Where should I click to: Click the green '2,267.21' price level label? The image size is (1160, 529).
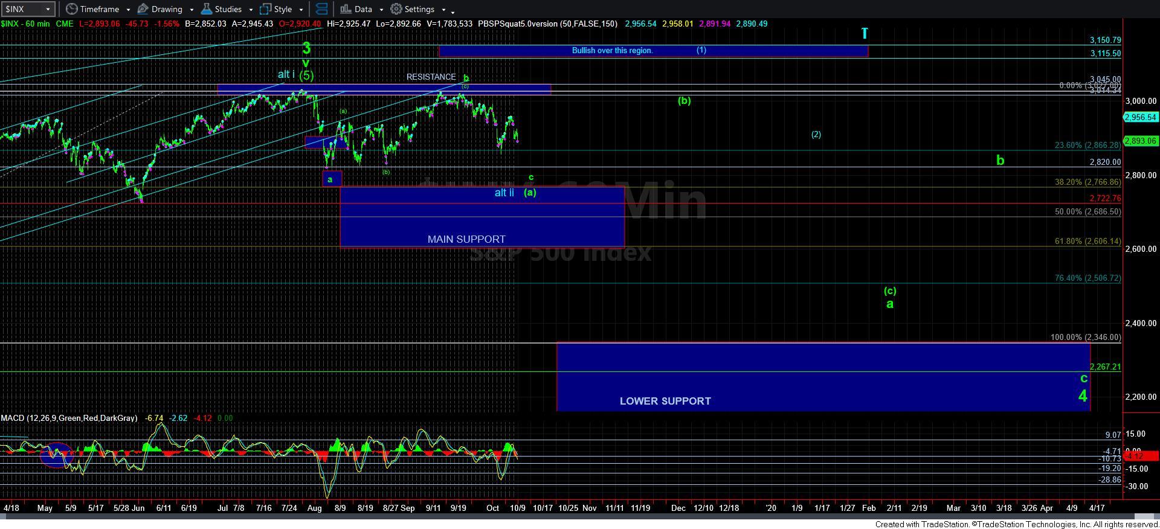tap(1105, 367)
